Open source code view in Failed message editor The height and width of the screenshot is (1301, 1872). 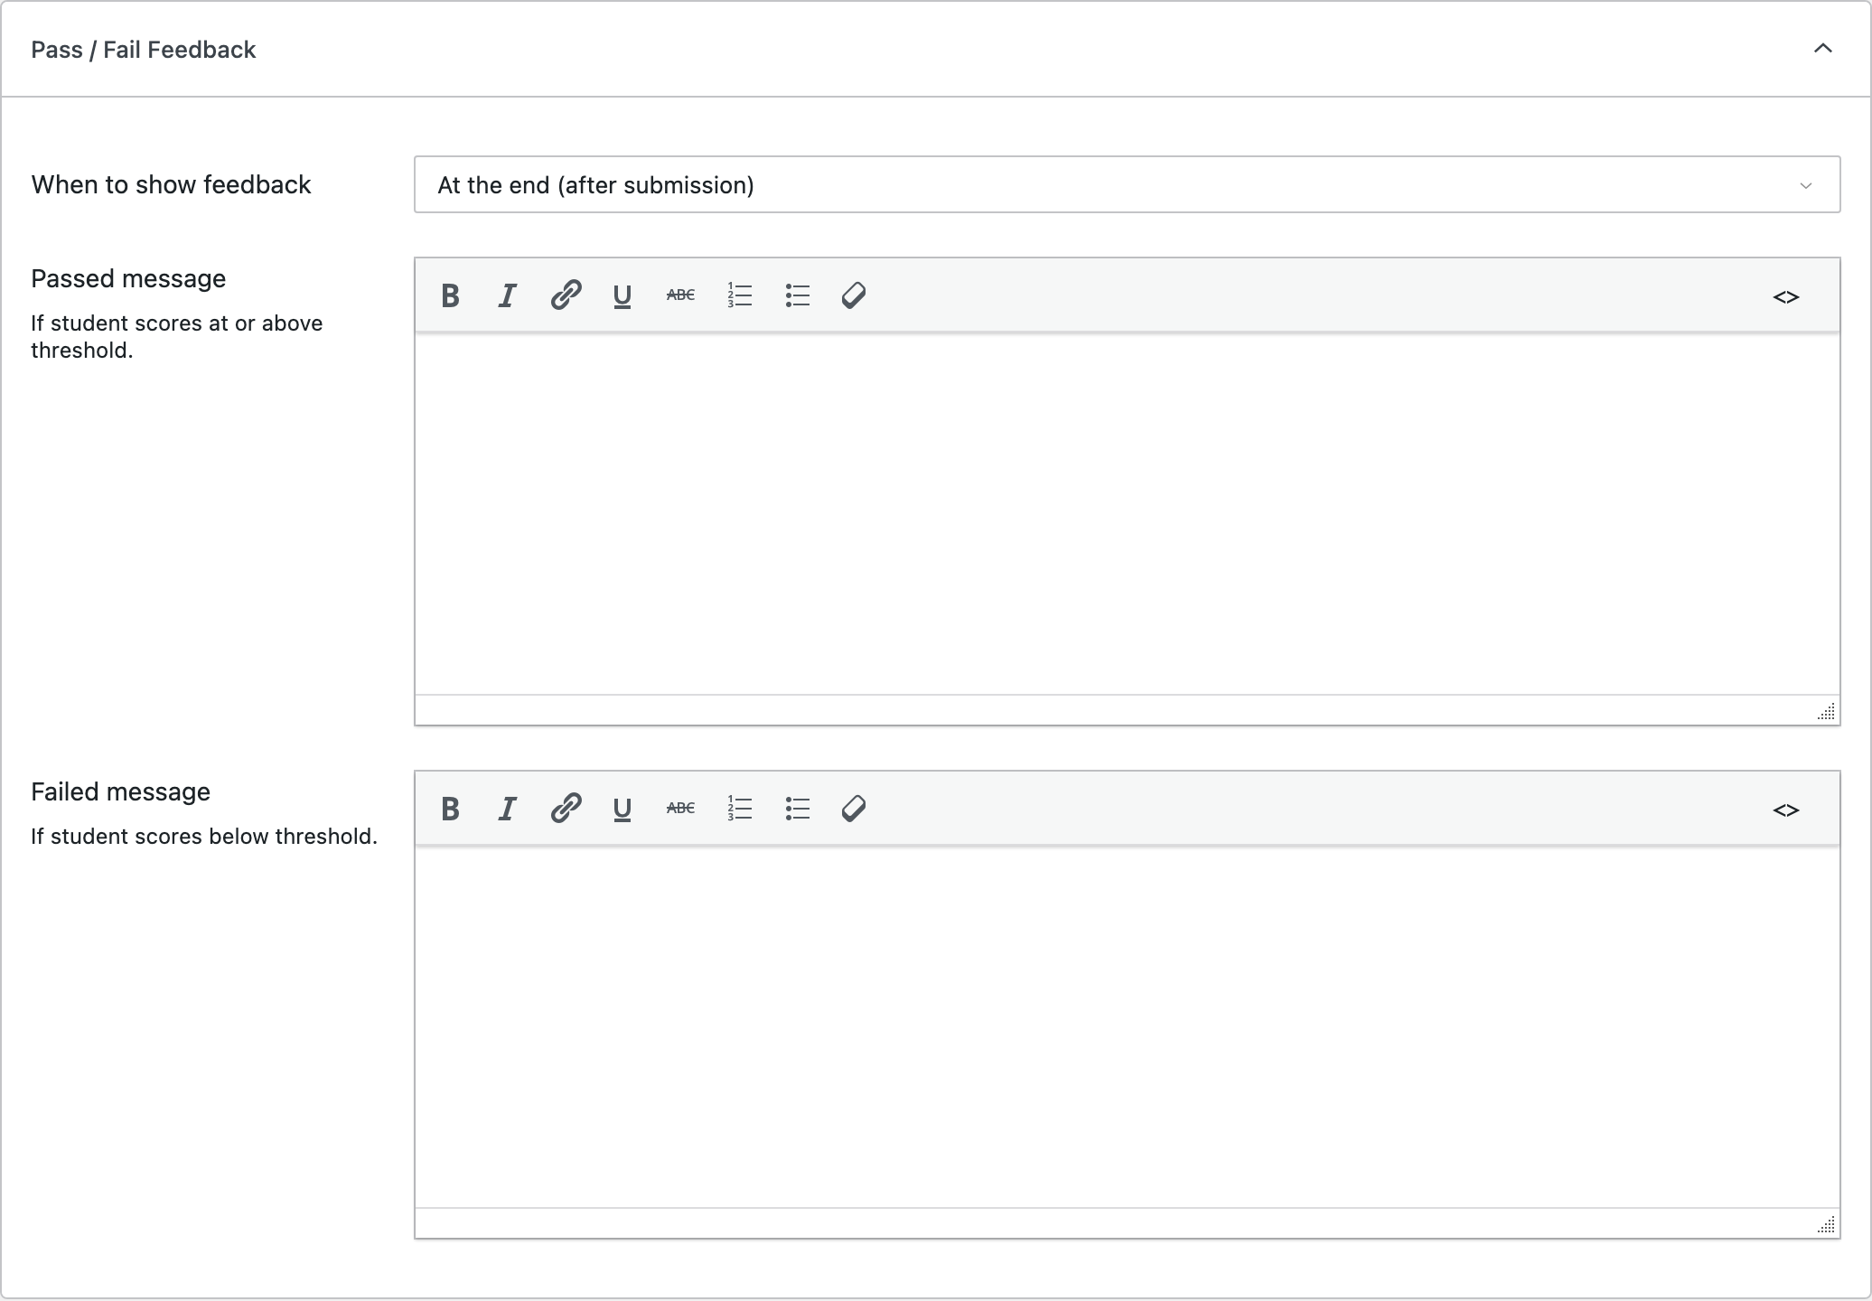pyautogui.click(x=1786, y=810)
